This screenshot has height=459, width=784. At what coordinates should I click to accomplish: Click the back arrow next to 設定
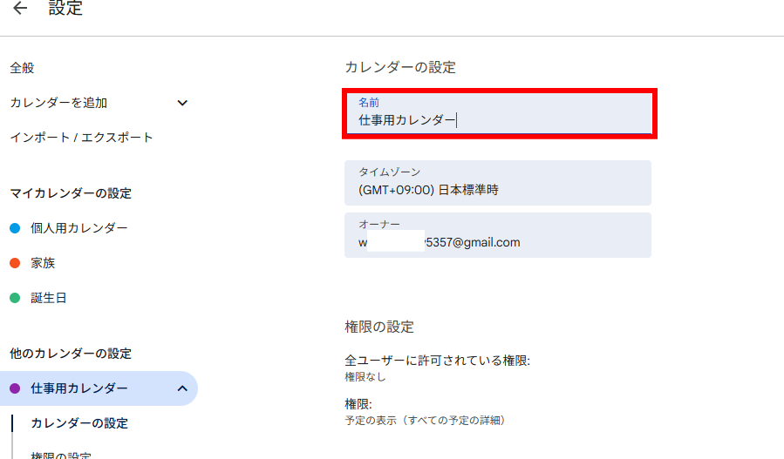[x=20, y=10]
